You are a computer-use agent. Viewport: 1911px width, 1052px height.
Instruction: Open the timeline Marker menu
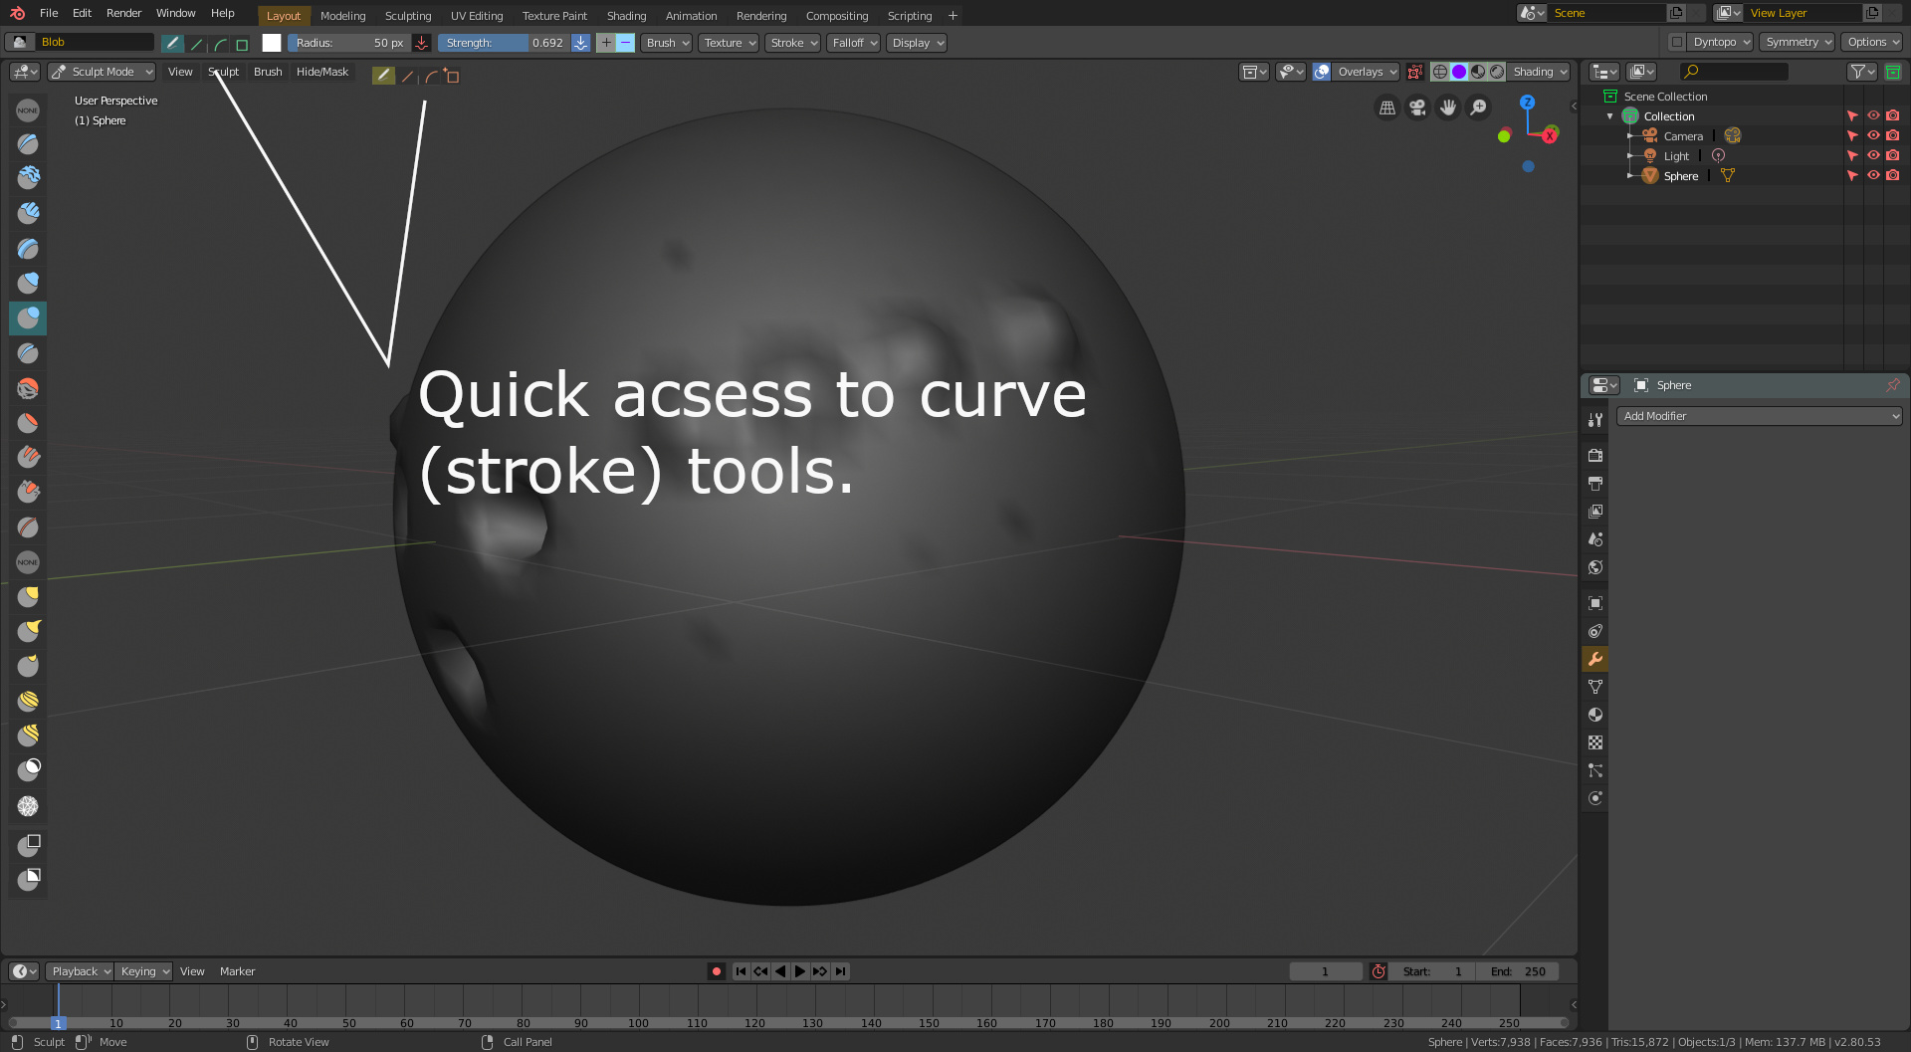tap(237, 971)
